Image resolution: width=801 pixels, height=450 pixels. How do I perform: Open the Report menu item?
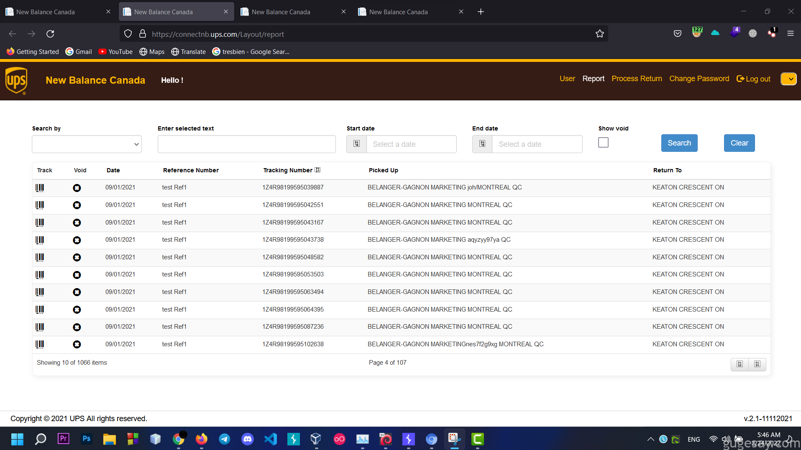click(x=593, y=79)
